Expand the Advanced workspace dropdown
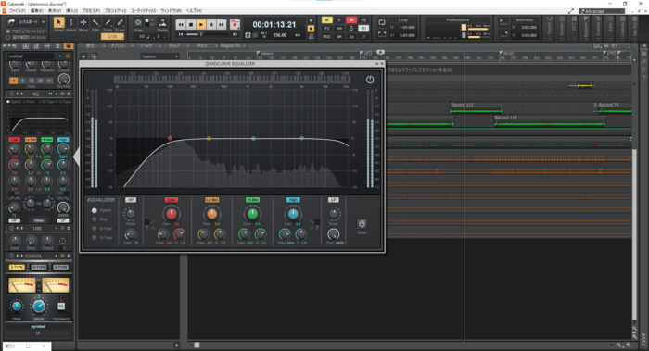649x351 pixels. click(602, 11)
